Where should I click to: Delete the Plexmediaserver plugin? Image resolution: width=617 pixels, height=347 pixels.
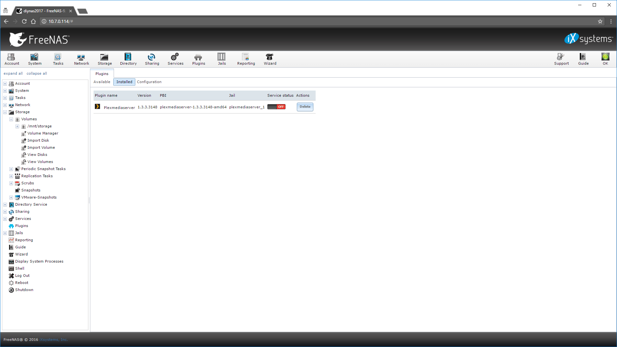click(305, 107)
